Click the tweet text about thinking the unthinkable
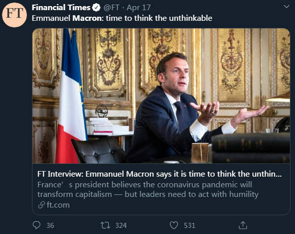The height and width of the screenshot is (234, 295). (122, 18)
